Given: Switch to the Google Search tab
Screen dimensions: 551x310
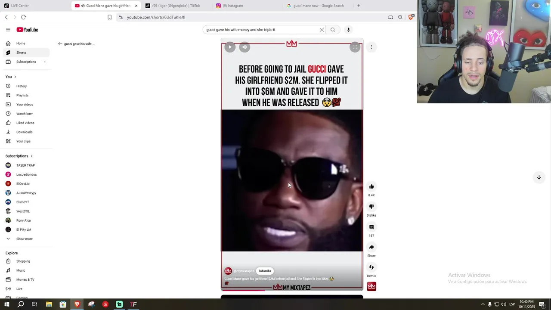Looking at the screenshot, I should click(x=318, y=6).
